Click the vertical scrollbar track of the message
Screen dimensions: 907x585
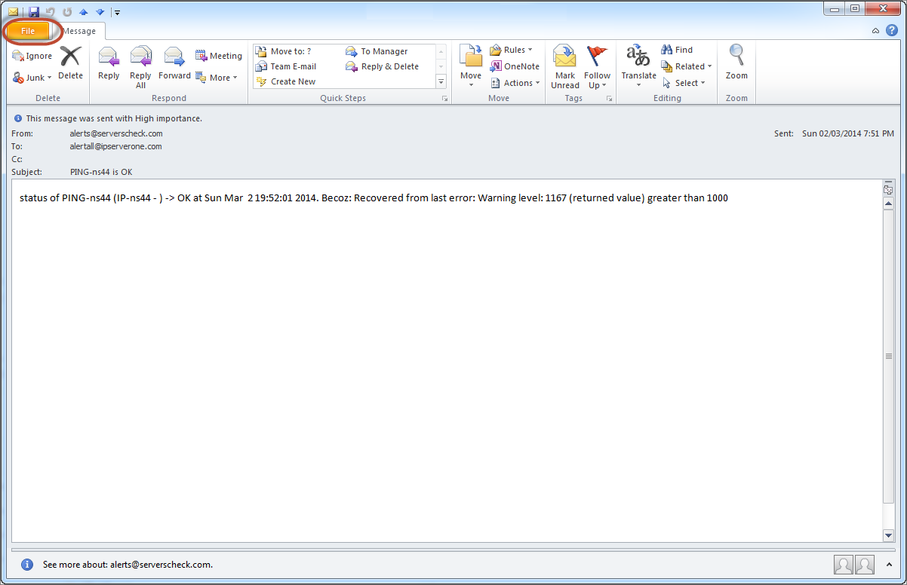click(888, 369)
